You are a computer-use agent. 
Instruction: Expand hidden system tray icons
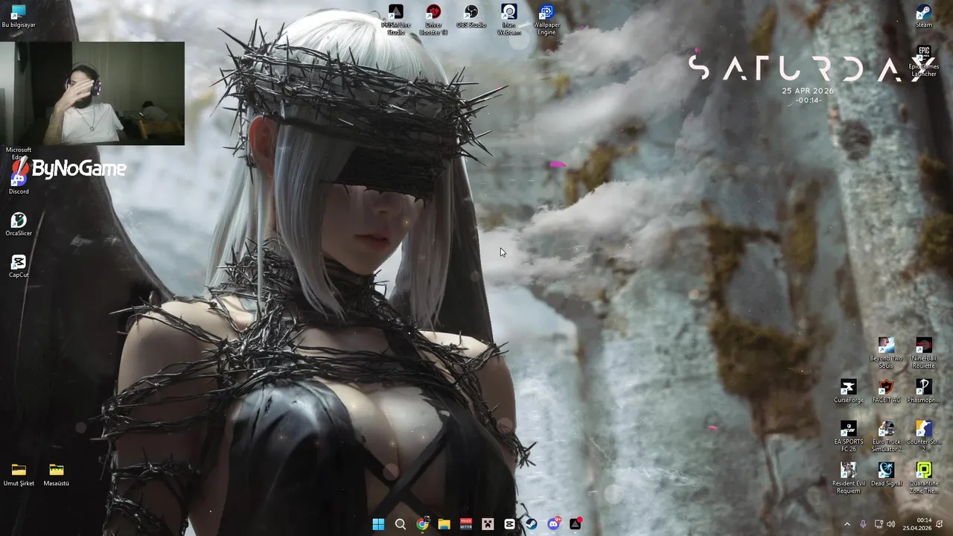pos(847,524)
